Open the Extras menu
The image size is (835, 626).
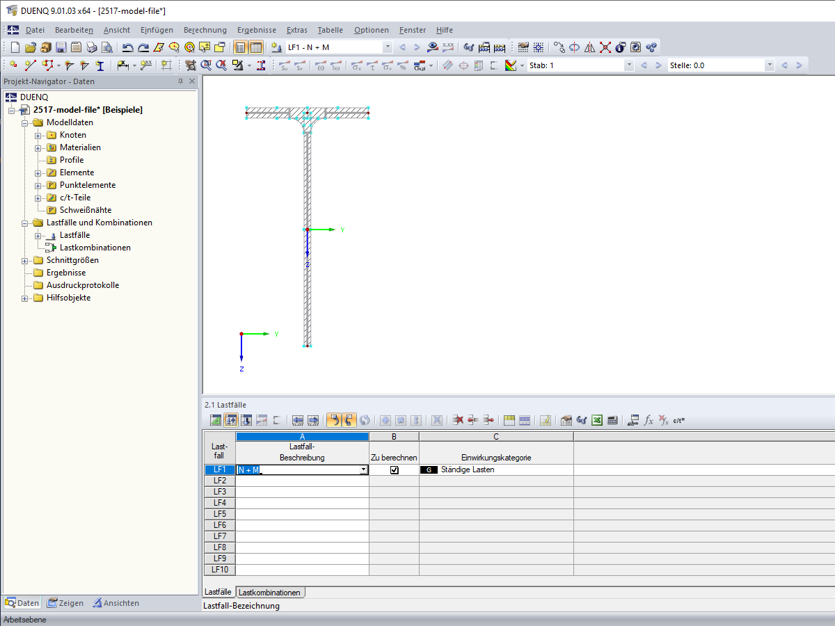point(297,30)
